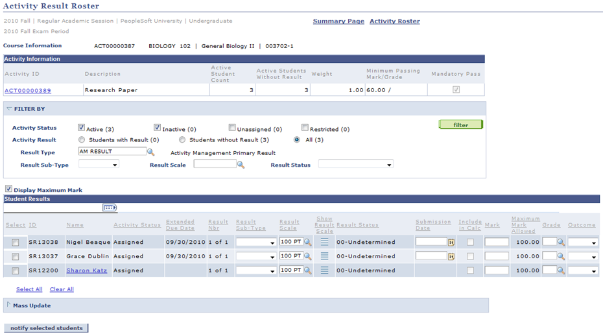
Task: Select the row checkbox for SR13037
Action: click(16, 257)
